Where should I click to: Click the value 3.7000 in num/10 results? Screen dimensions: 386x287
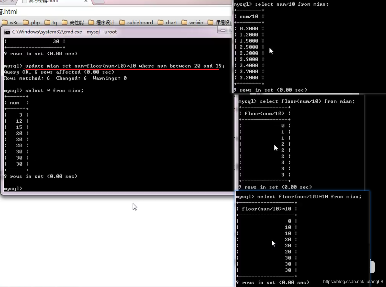click(249, 72)
